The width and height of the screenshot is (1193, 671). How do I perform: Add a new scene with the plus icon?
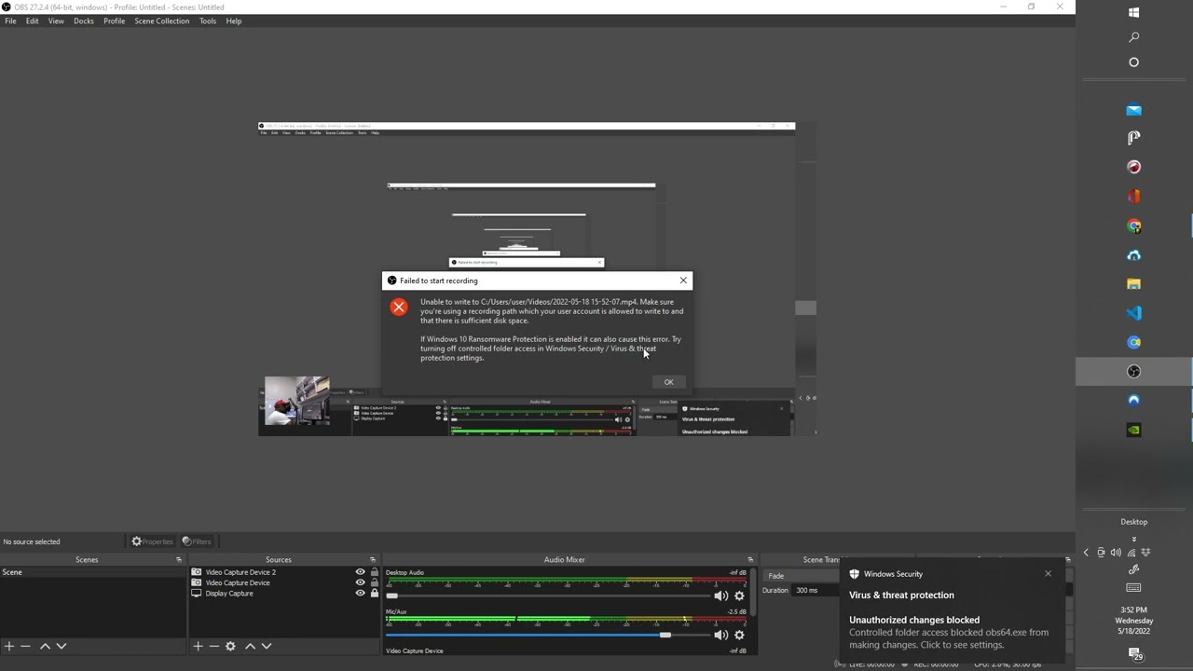pyautogui.click(x=8, y=646)
